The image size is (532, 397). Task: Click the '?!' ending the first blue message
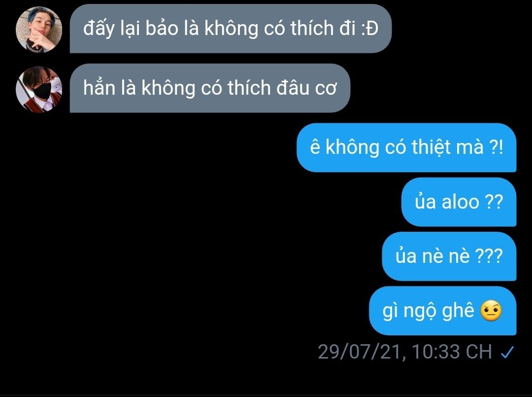(x=496, y=148)
